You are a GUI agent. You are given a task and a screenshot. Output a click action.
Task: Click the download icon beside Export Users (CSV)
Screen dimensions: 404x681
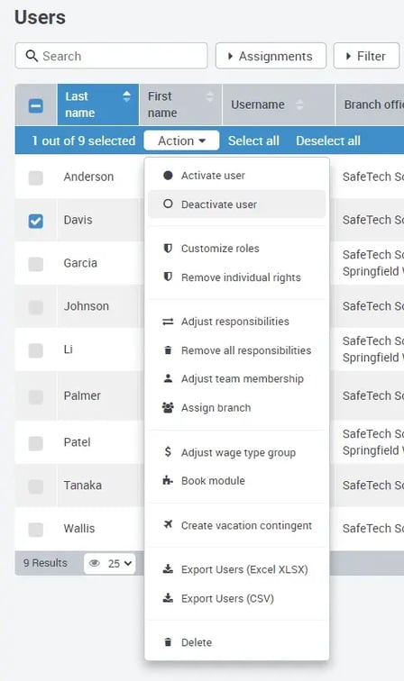pos(168,598)
